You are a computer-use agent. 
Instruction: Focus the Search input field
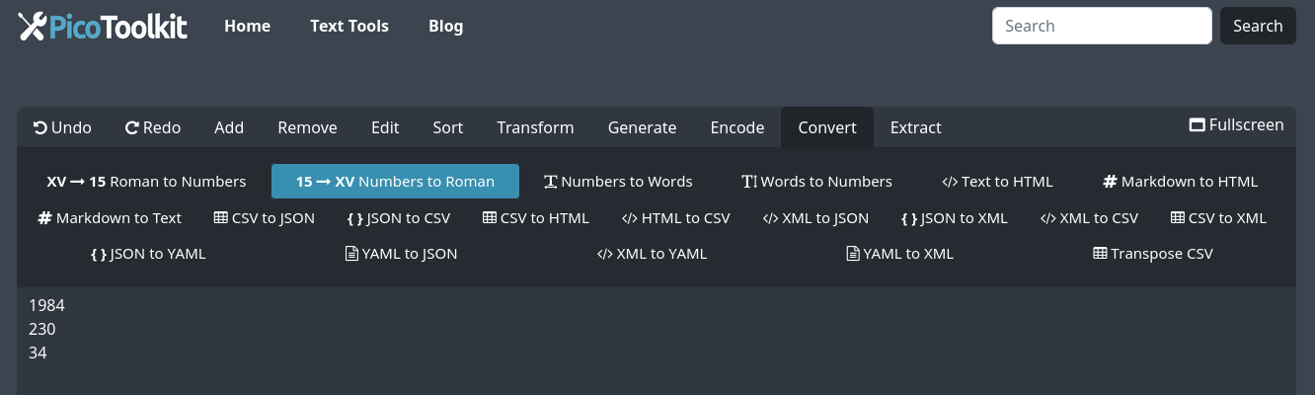point(1101,27)
